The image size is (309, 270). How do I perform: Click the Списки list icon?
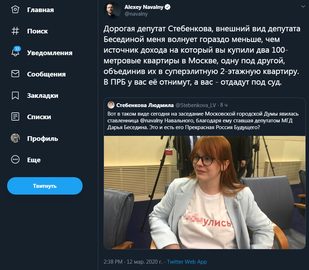(x=15, y=117)
